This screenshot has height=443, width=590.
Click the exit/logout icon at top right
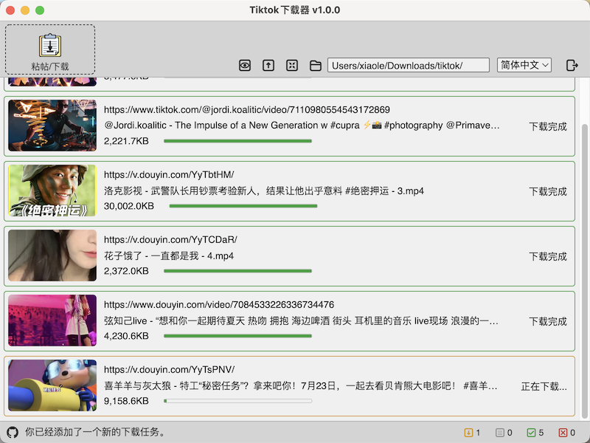(x=572, y=65)
